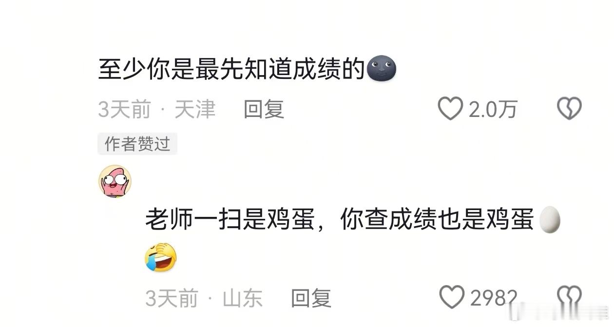Dislike the 山东 reply with broken heart
Viewport: 614px width, 327px height.
pyautogui.click(x=569, y=297)
